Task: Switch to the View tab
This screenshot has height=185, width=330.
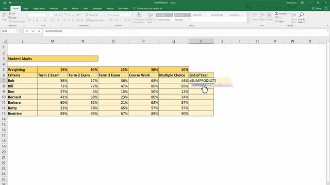Action: pyautogui.click(x=85, y=8)
